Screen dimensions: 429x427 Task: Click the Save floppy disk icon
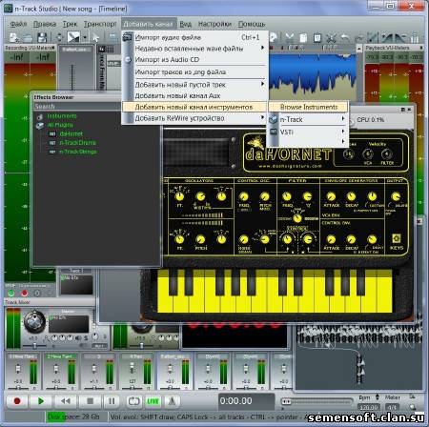42,38
